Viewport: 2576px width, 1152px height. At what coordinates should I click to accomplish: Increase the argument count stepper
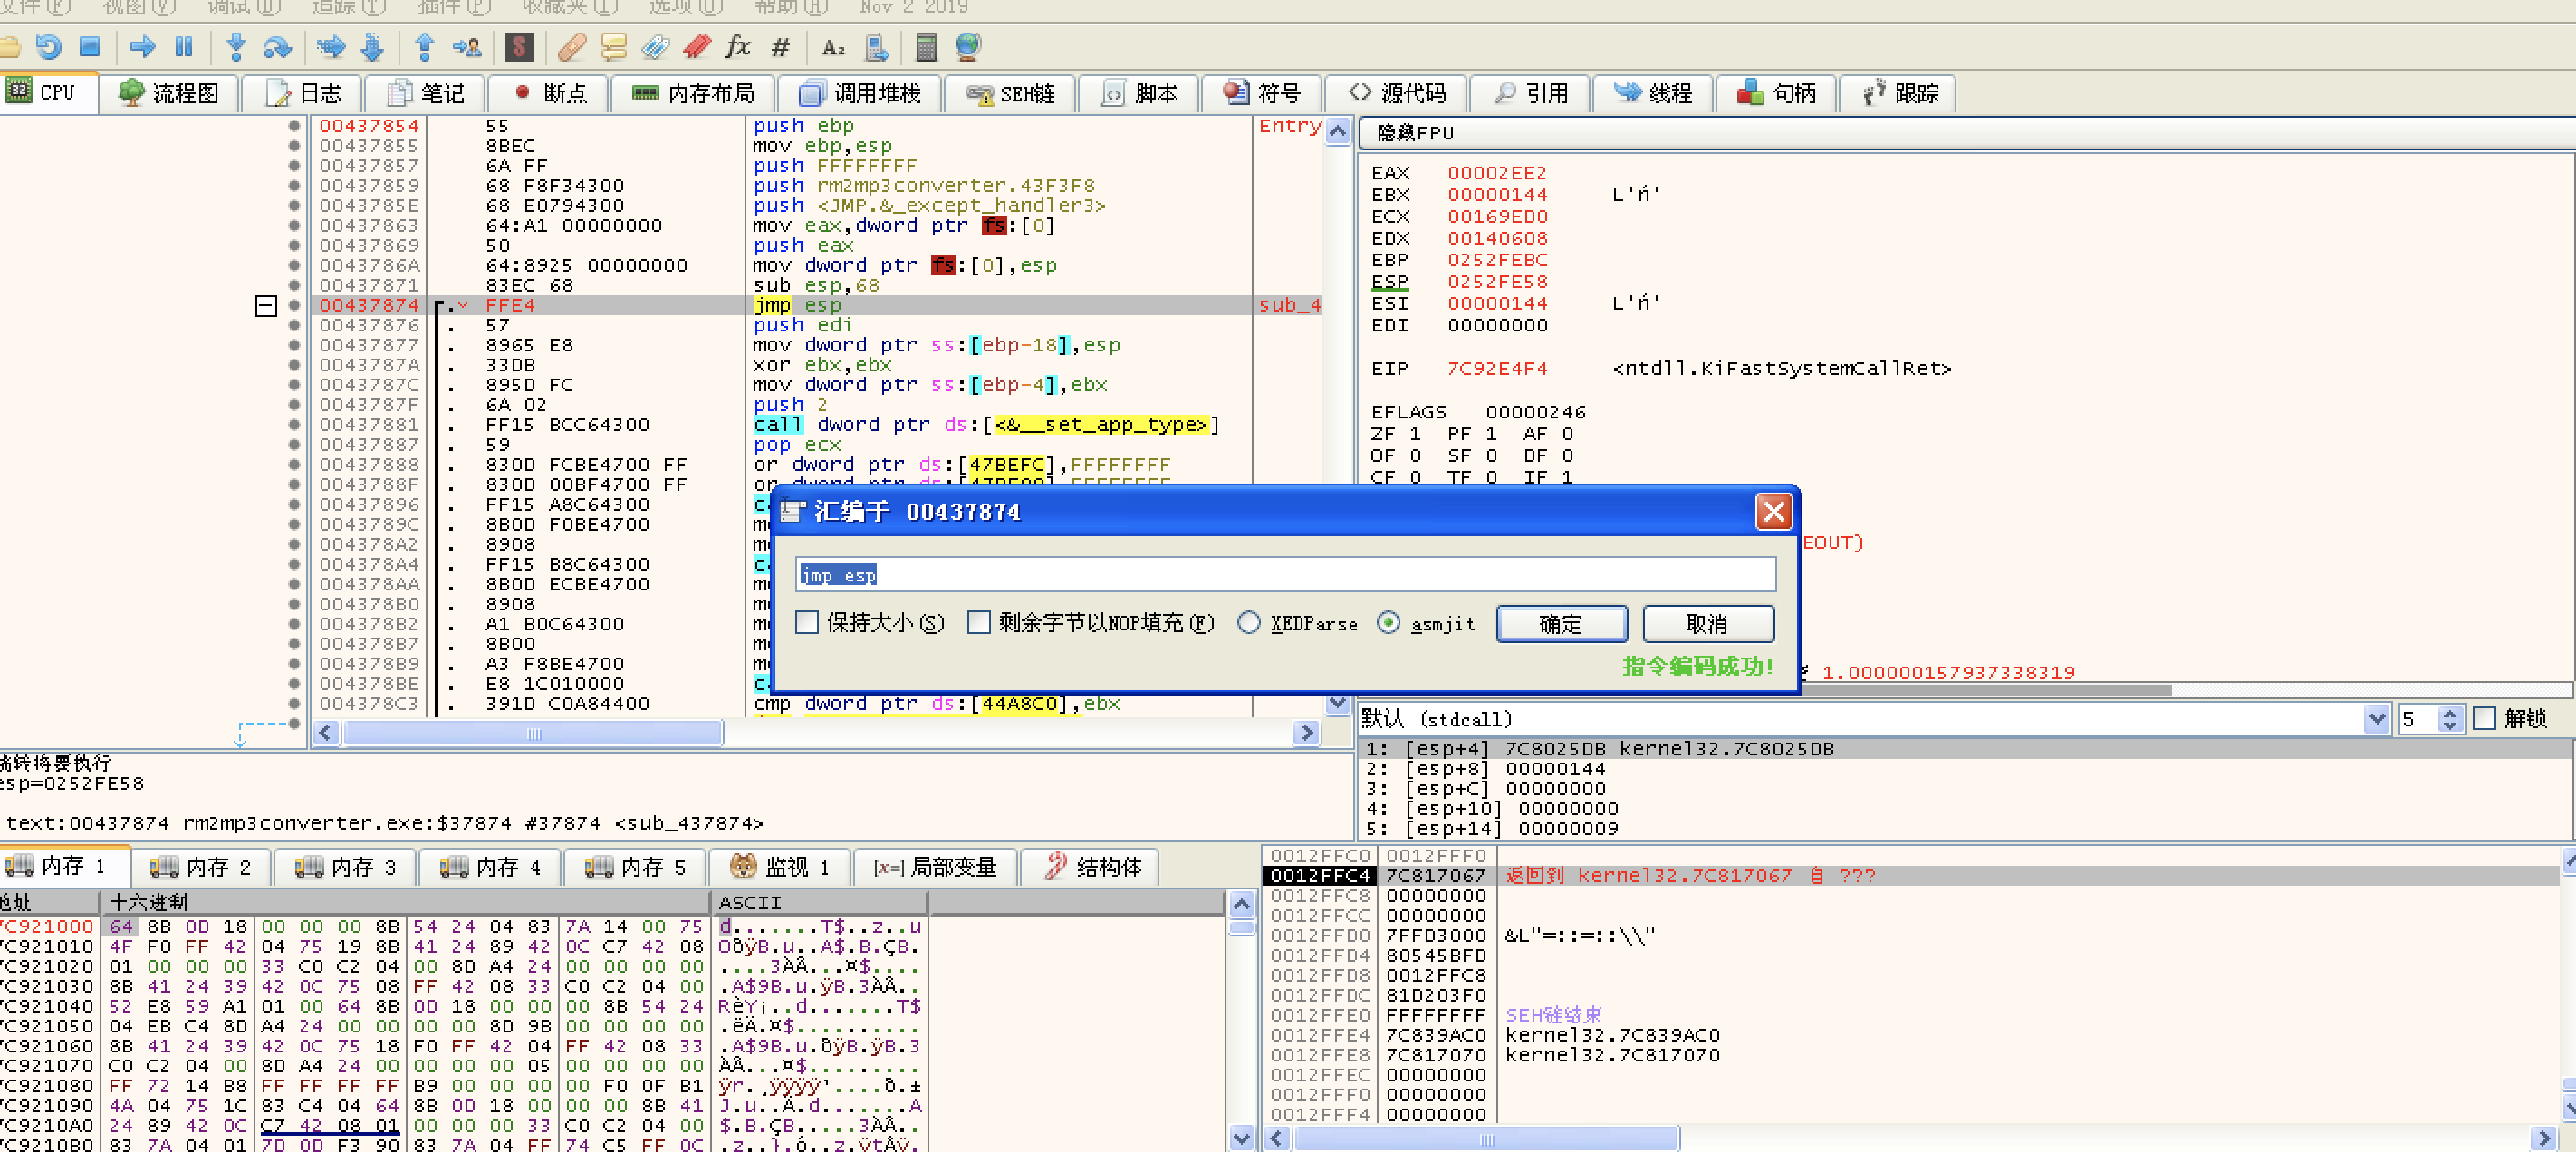click(2449, 713)
